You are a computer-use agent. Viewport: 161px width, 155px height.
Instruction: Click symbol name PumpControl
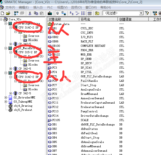(89, 111)
